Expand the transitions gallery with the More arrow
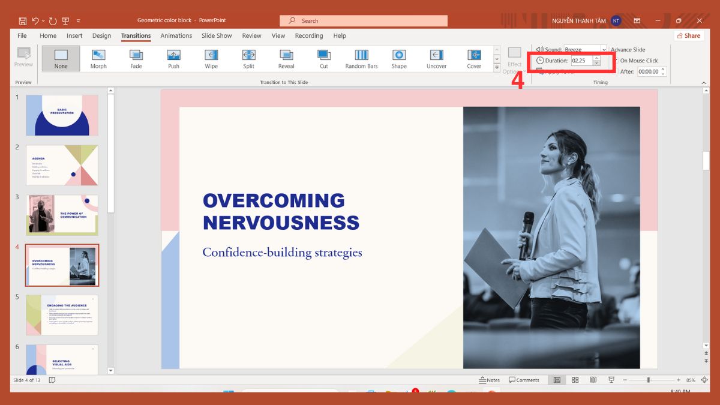720x405 pixels. tap(496, 68)
